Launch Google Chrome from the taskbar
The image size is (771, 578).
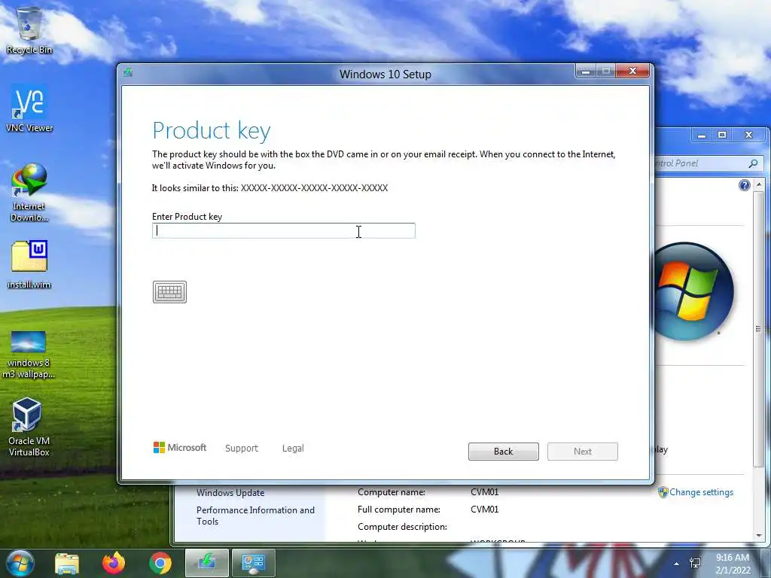[x=160, y=563]
